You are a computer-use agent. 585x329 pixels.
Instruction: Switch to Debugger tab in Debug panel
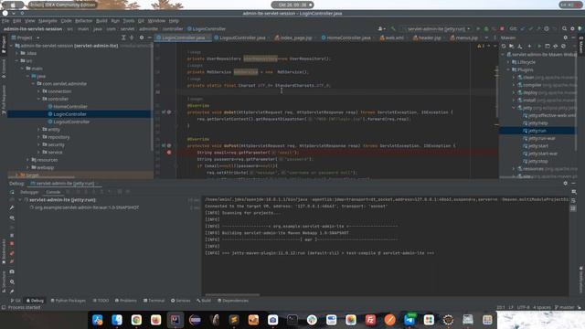coord(29,192)
